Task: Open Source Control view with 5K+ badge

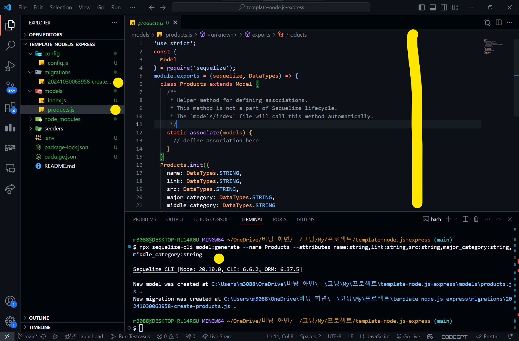Action: (10, 87)
